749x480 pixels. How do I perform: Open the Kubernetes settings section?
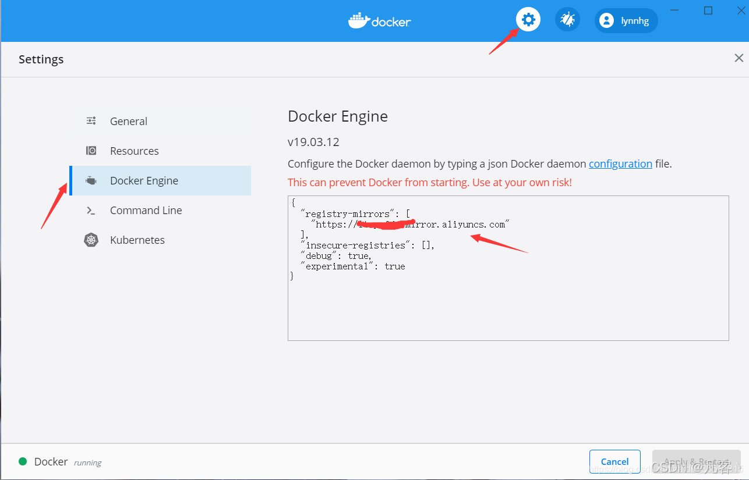160,240
